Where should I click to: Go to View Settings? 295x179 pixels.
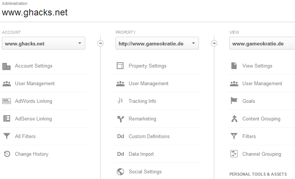(257, 66)
